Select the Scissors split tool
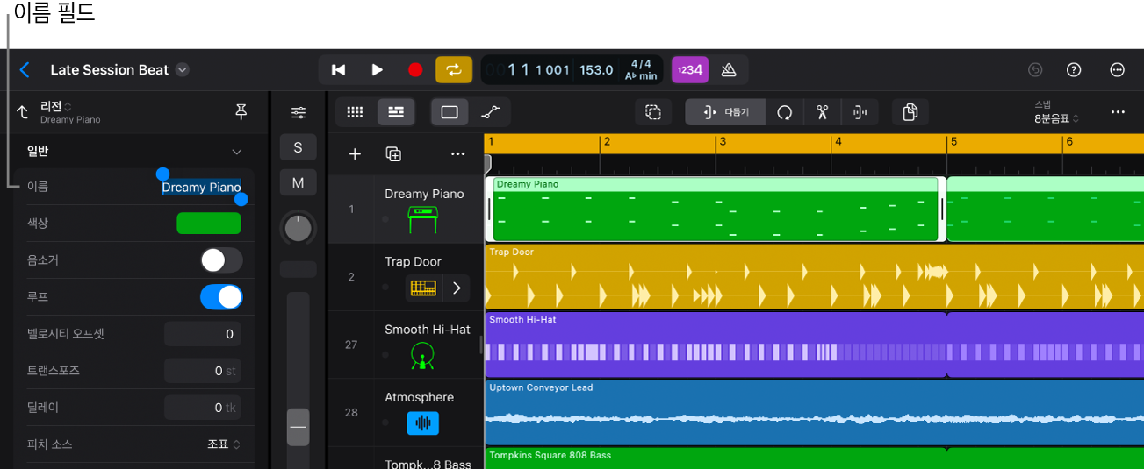 pos(822,112)
